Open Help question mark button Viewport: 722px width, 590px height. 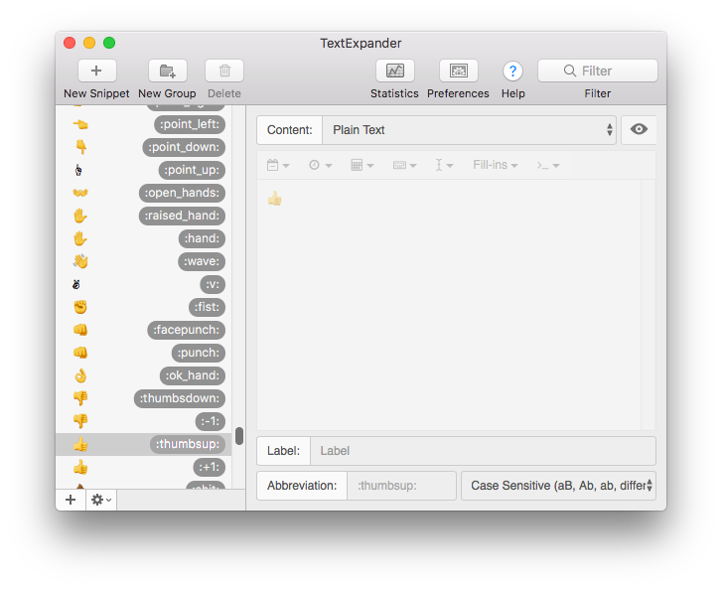pos(512,71)
